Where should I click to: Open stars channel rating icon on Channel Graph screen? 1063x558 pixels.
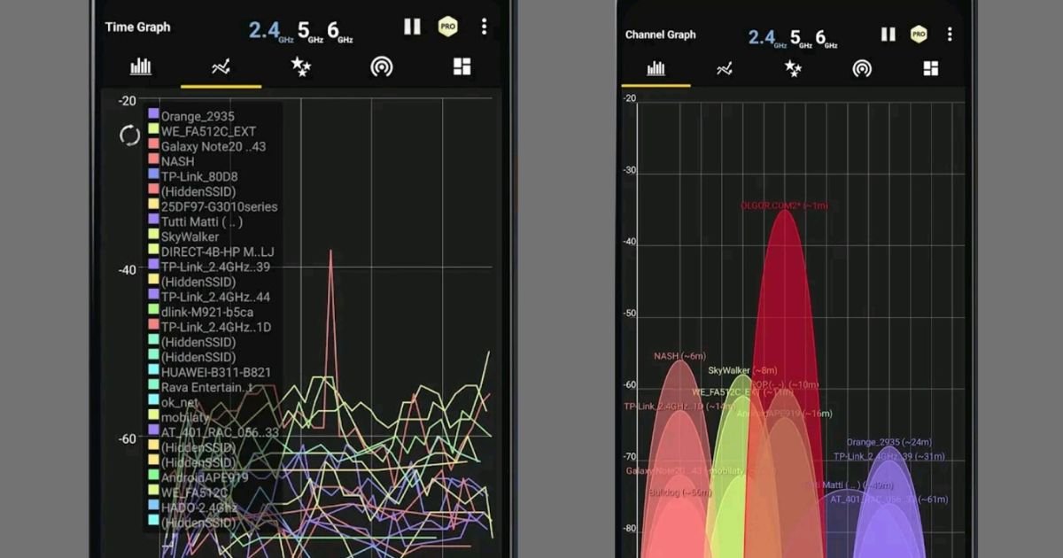coord(793,68)
